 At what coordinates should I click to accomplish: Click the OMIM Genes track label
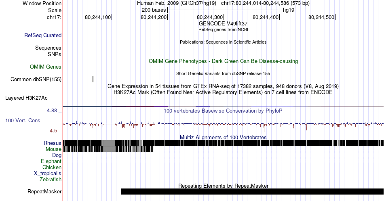(x=46, y=67)
